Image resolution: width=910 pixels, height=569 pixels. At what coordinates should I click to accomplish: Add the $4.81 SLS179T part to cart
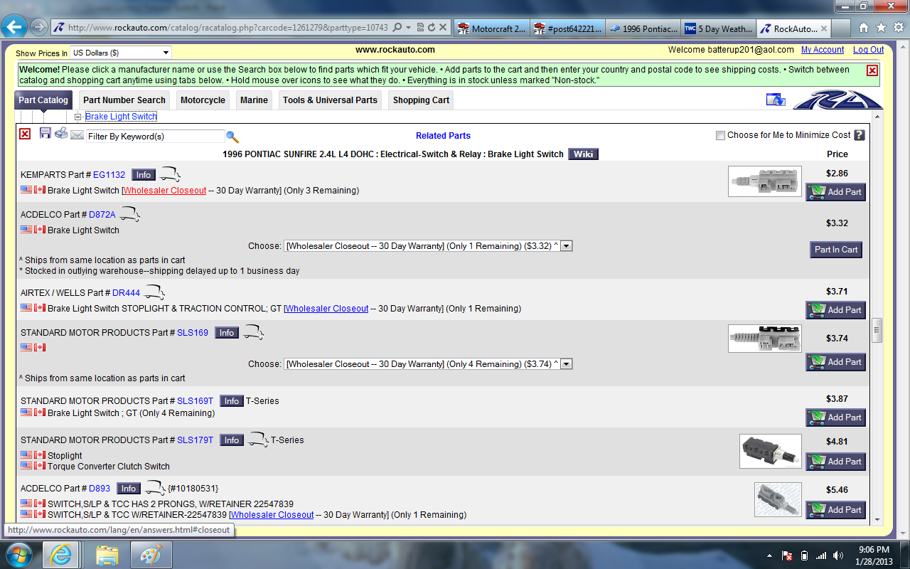835,462
